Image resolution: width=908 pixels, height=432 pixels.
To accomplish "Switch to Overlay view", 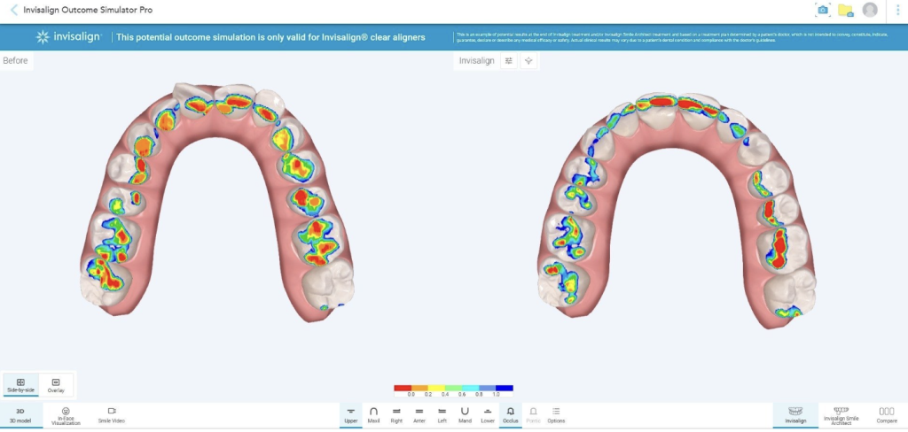I will [56, 386].
